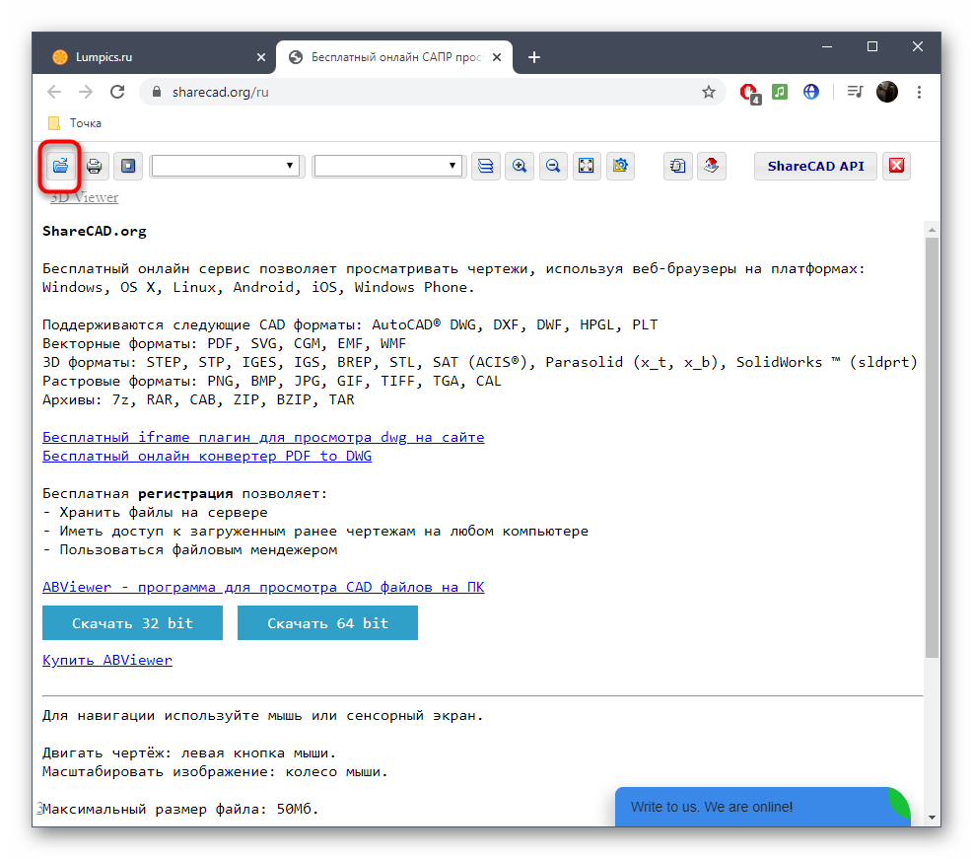Click the line Архивы: 7z, RAR, CAB, ZIP

(198, 399)
